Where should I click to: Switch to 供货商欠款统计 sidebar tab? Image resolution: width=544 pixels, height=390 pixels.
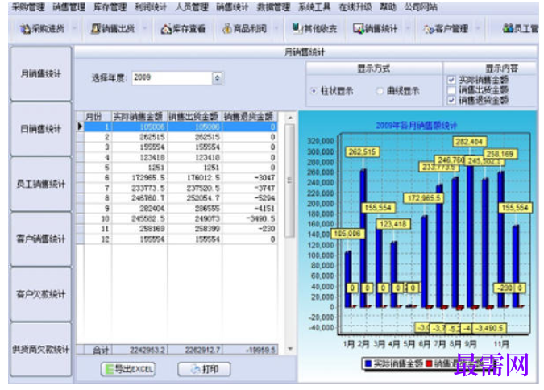[41, 350]
